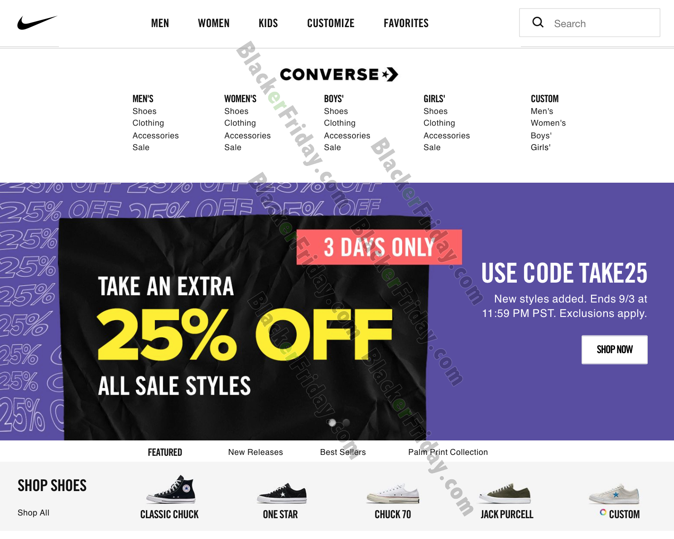This screenshot has width=674, height=539.
Task: Click the Nike swoosh logo
Action: pyautogui.click(x=37, y=23)
